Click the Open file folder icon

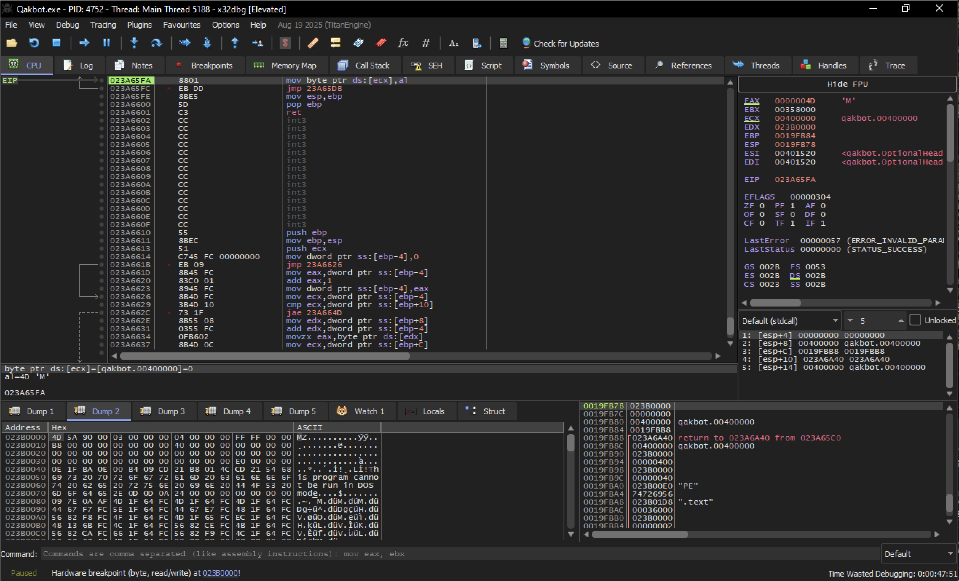(x=12, y=43)
